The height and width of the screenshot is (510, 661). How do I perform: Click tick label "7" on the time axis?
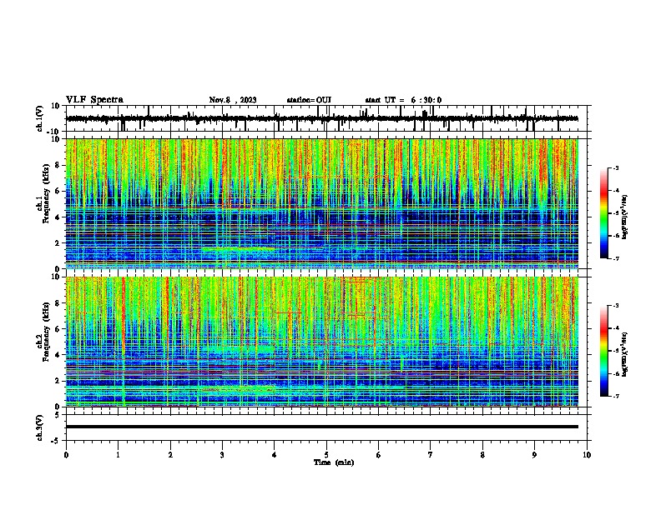tap(431, 455)
